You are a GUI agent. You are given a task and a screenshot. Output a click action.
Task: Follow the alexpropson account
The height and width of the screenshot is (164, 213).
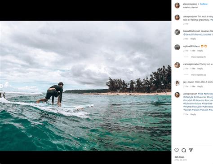204,4
